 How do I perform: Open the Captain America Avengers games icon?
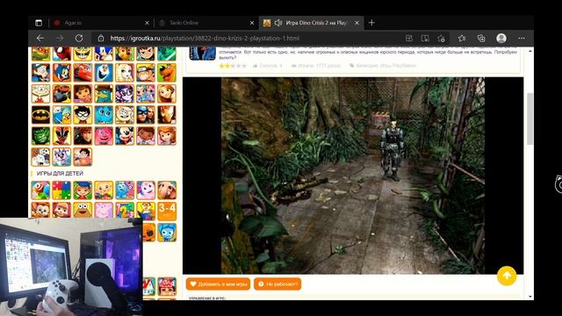pos(146,115)
